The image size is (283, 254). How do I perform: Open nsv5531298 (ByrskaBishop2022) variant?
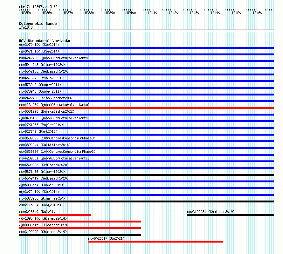[x=47, y=111]
